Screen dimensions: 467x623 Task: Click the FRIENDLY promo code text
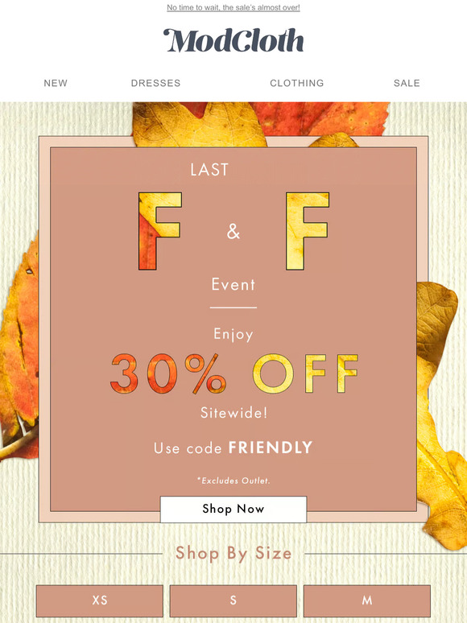tap(271, 448)
